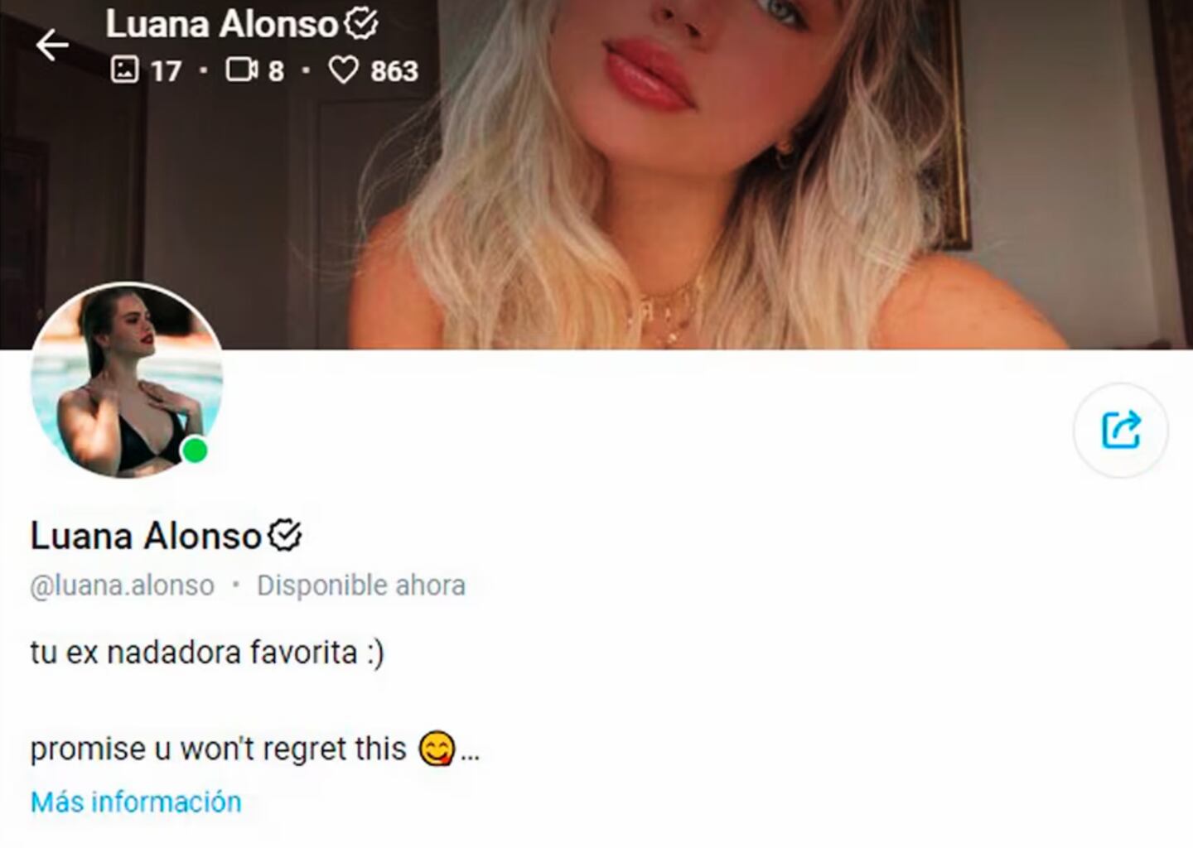Click the Luana Alonso profile name

[x=146, y=536]
